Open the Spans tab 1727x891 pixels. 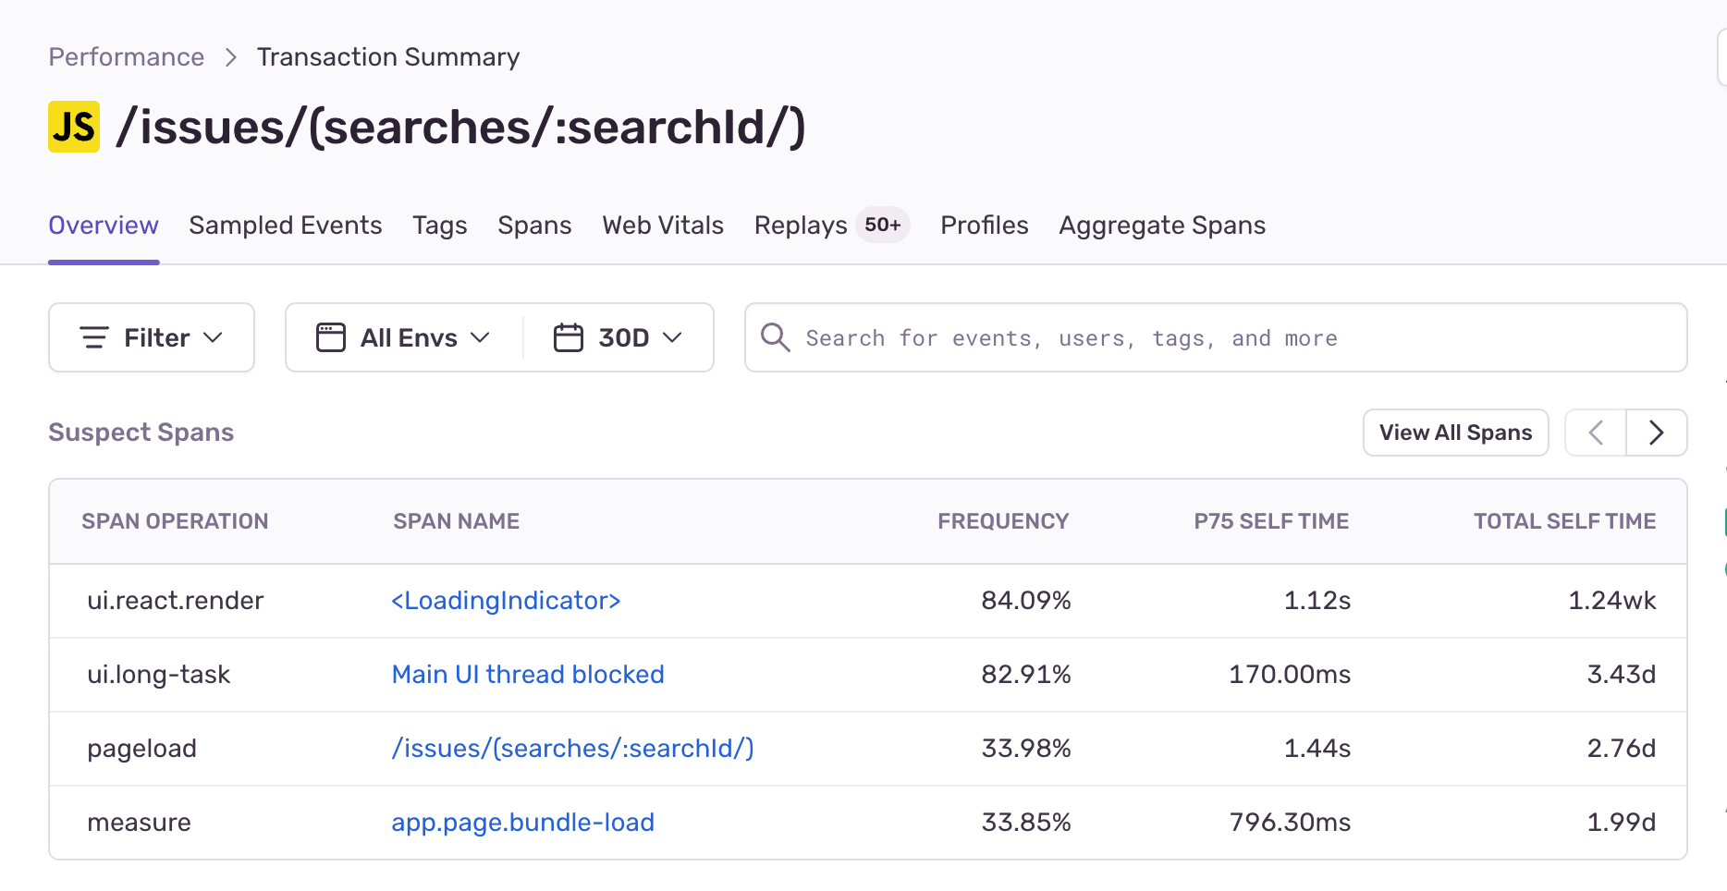(534, 226)
